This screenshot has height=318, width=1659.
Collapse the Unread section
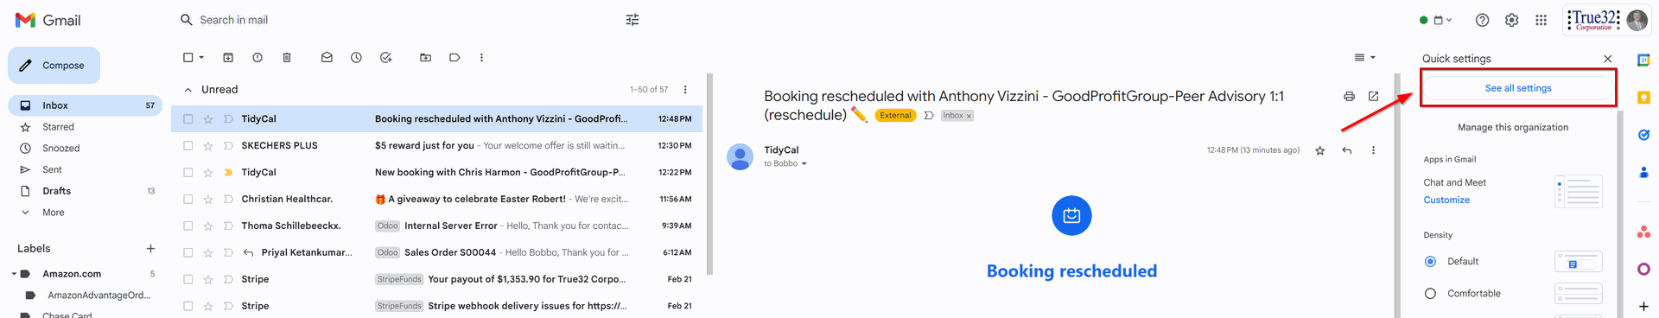tap(188, 90)
